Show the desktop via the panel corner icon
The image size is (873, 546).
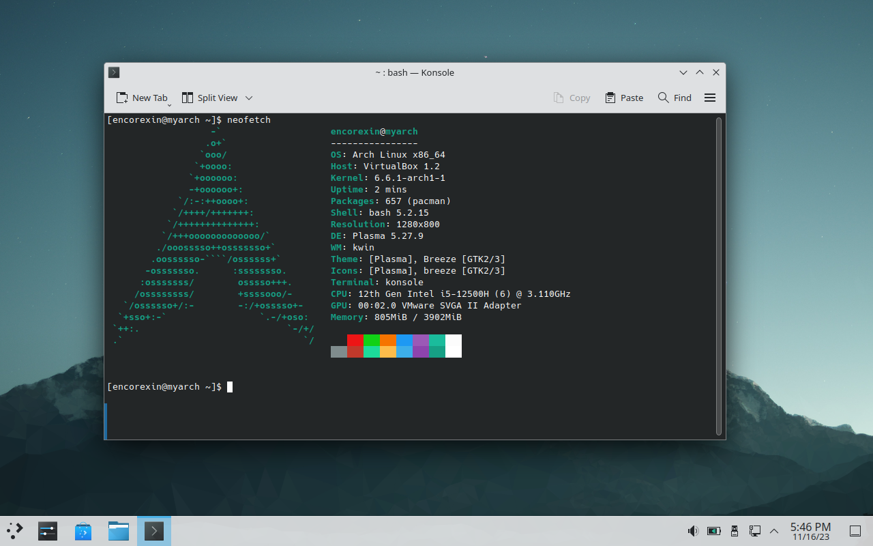[x=855, y=530]
